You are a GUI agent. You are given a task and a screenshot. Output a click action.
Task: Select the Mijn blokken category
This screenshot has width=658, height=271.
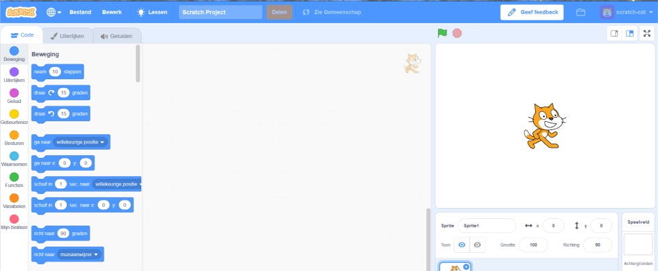(14, 222)
